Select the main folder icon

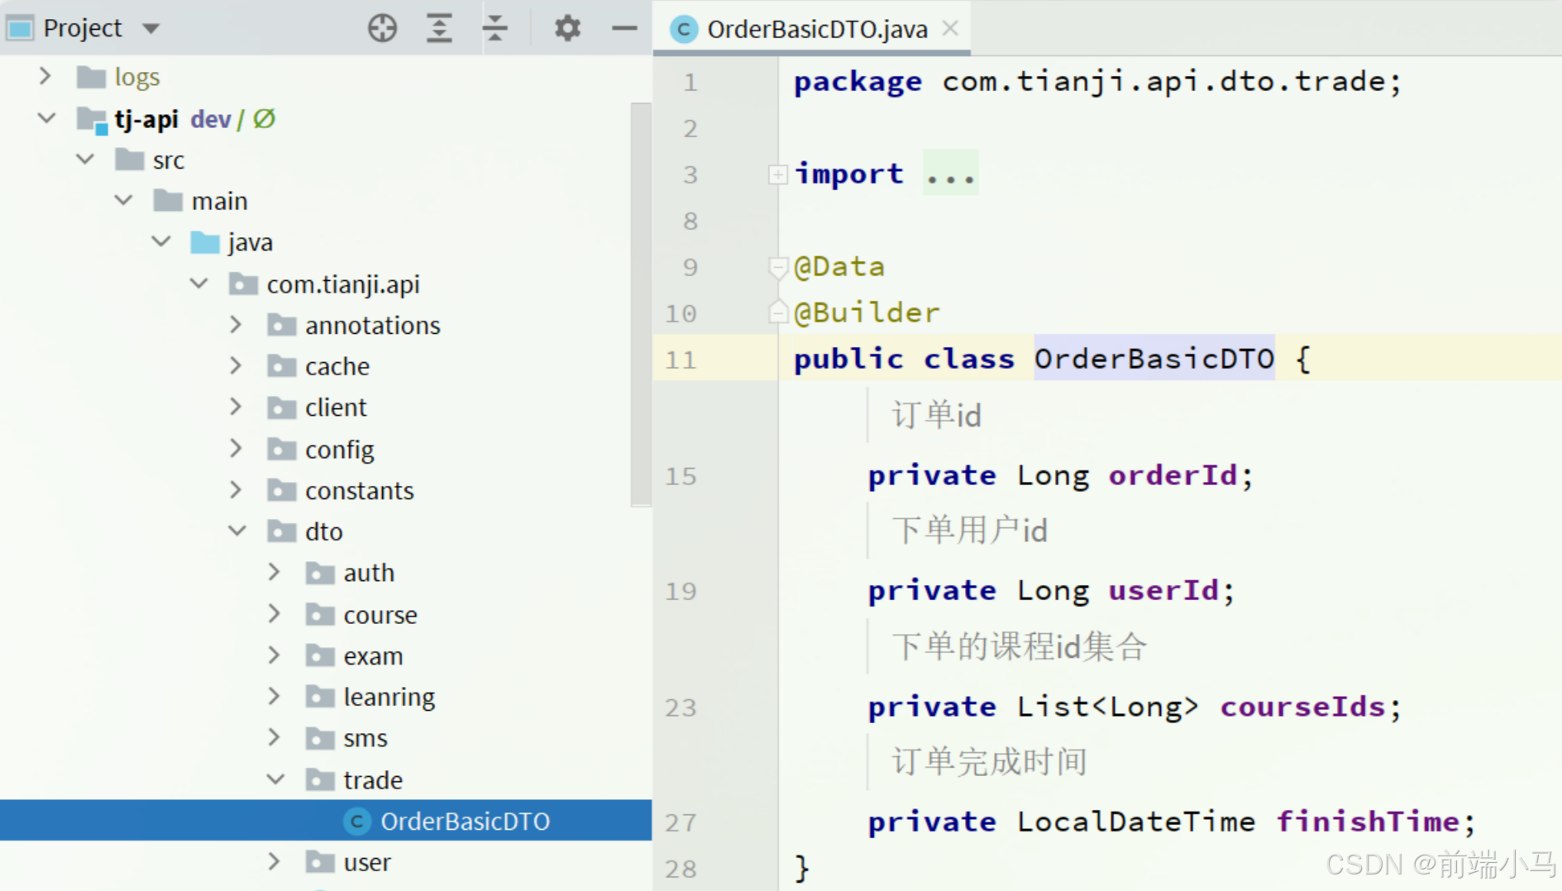click(168, 201)
